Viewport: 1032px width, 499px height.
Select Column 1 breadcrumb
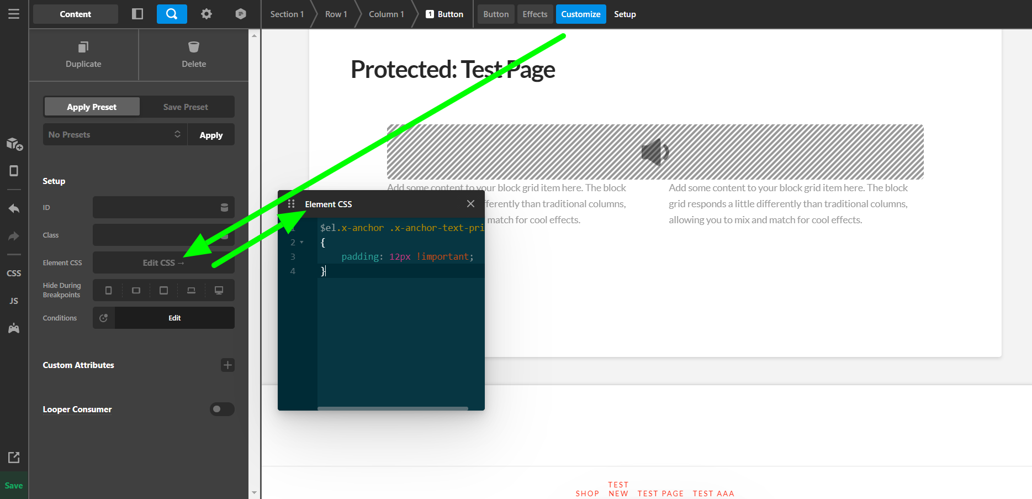pyautogui.click(x=386, y=14)
